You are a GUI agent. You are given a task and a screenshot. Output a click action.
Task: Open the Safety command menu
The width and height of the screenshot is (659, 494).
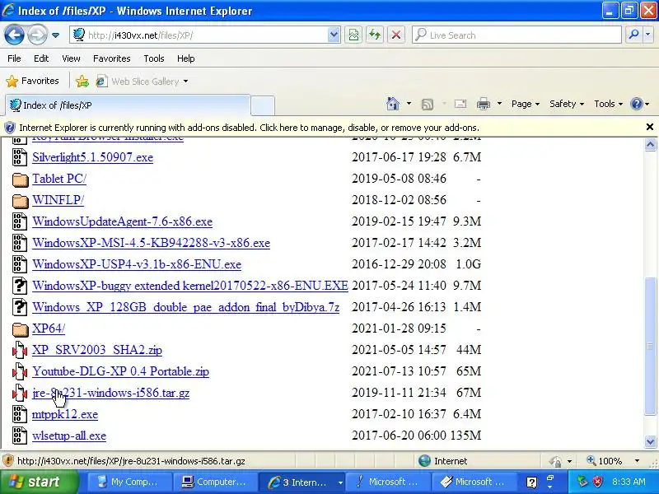tap(567, 104)
